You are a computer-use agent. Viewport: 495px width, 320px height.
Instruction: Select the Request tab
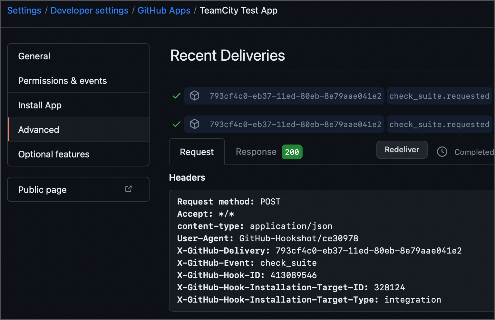point(197,152)
